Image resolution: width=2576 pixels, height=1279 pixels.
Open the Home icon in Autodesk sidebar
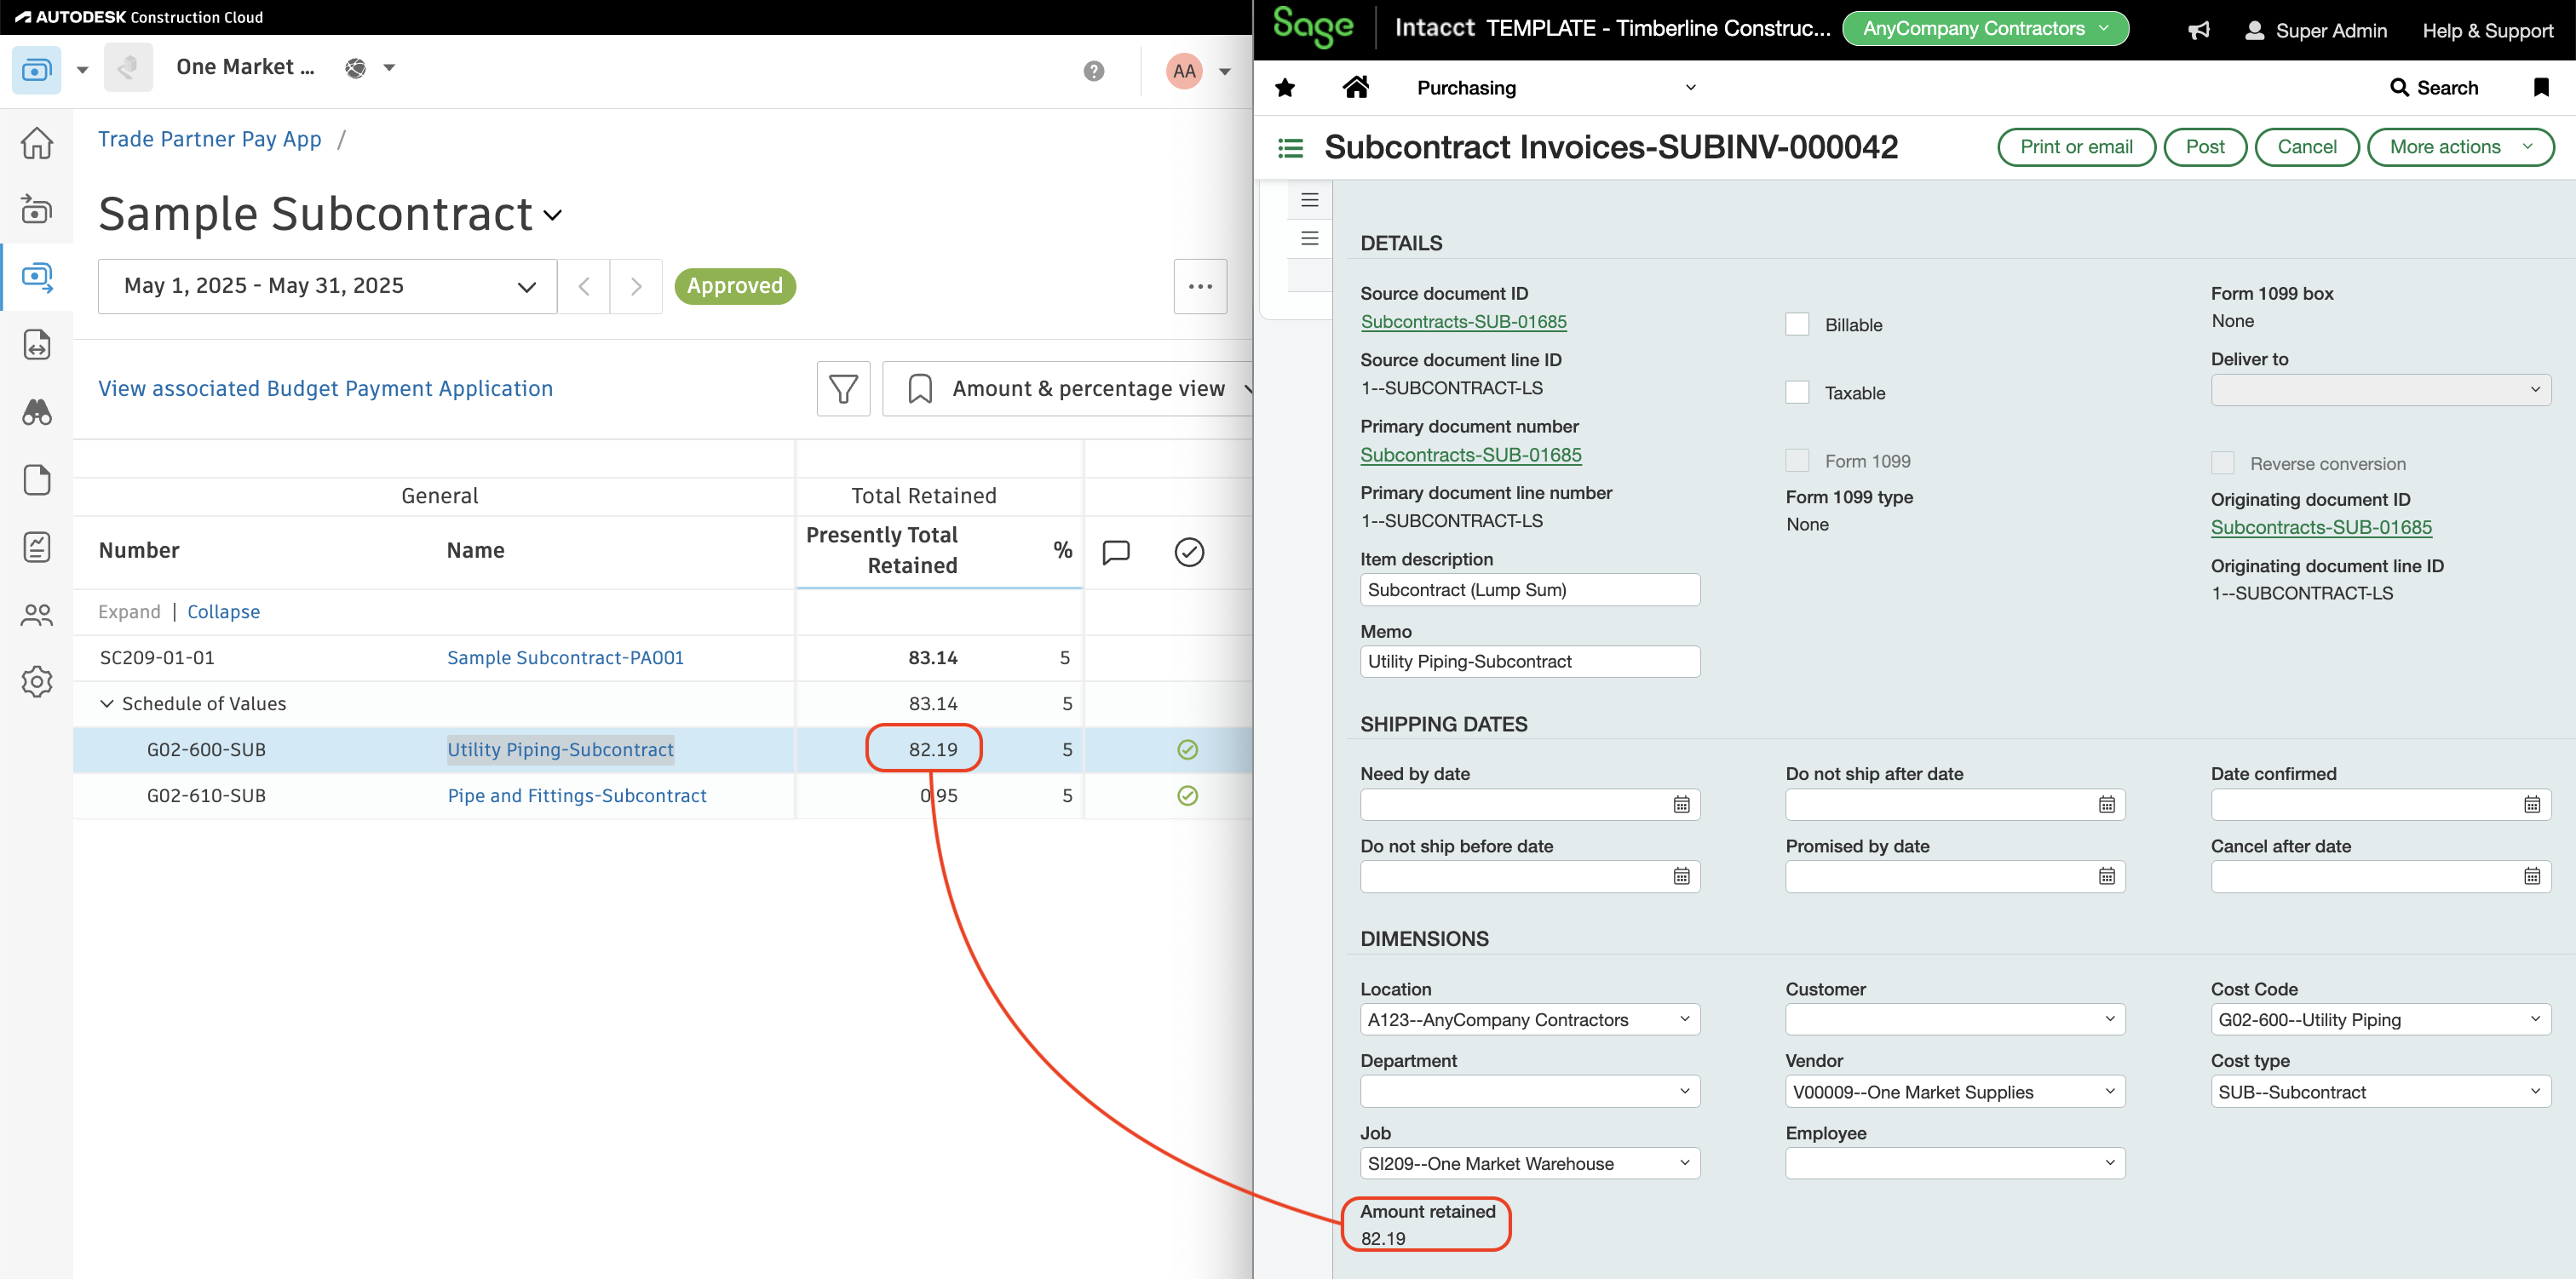[37, 143]
